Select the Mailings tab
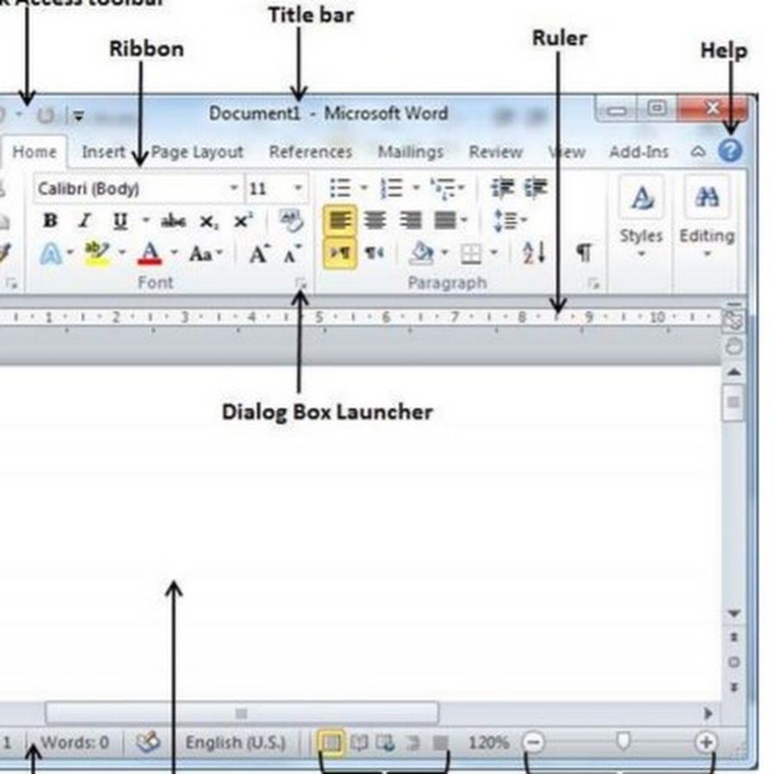Screen dimensions: 774x774 (x=411, y=152)
